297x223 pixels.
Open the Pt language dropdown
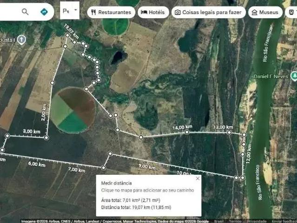point(70,10)
